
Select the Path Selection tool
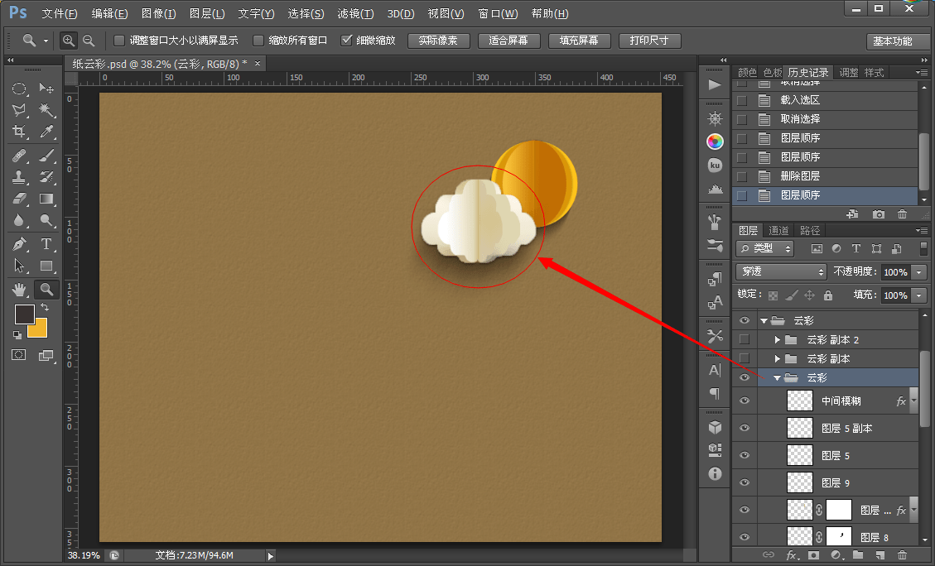point(19,266)
